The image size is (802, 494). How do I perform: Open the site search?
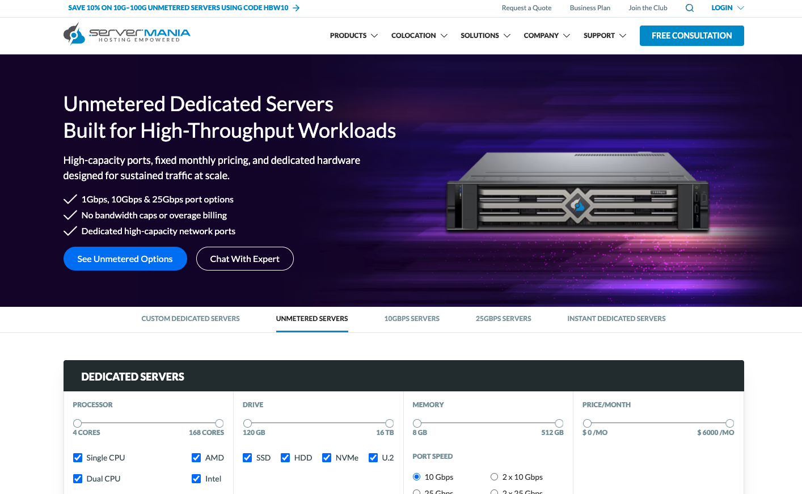(689, 8)
